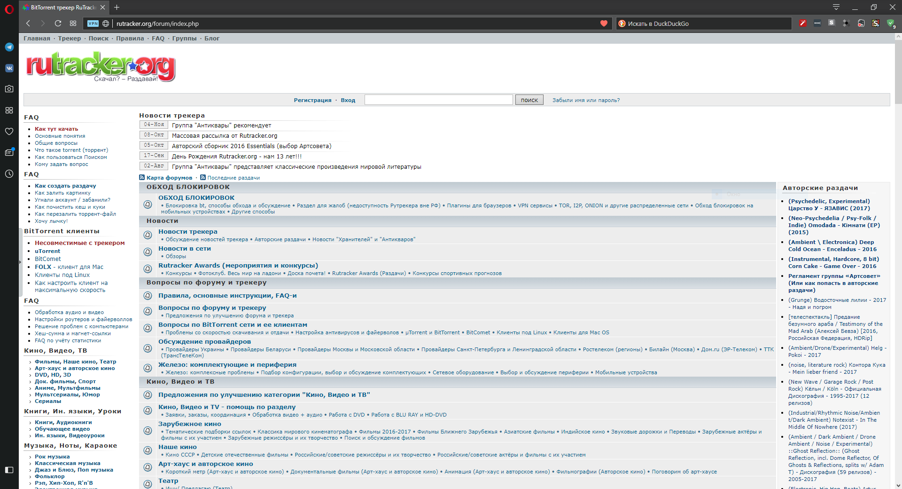Go back with the browser back arrow
This screenshot has height=489, width=902.
click(x=28, y=24)
